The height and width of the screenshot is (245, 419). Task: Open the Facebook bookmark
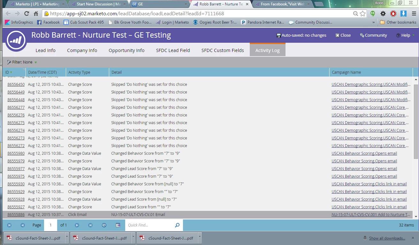pos(49,22)
